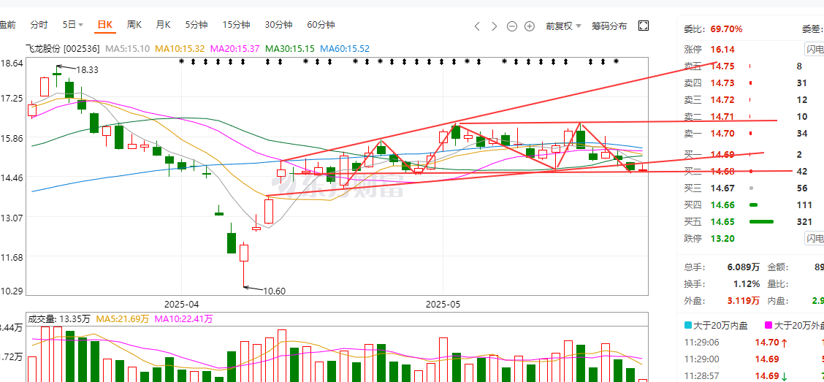Select the 15分钟 chart period
The image size is (824, 382).
(x=236, y=25)
